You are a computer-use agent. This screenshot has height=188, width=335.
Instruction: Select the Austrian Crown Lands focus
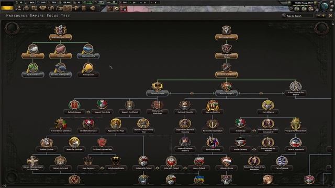coord(61,32)
